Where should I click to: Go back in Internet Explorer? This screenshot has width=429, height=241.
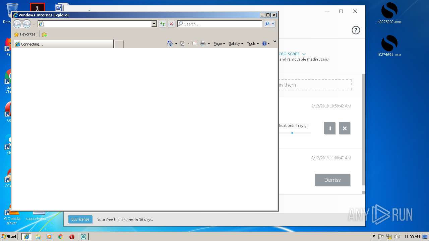tap(17, 24)
